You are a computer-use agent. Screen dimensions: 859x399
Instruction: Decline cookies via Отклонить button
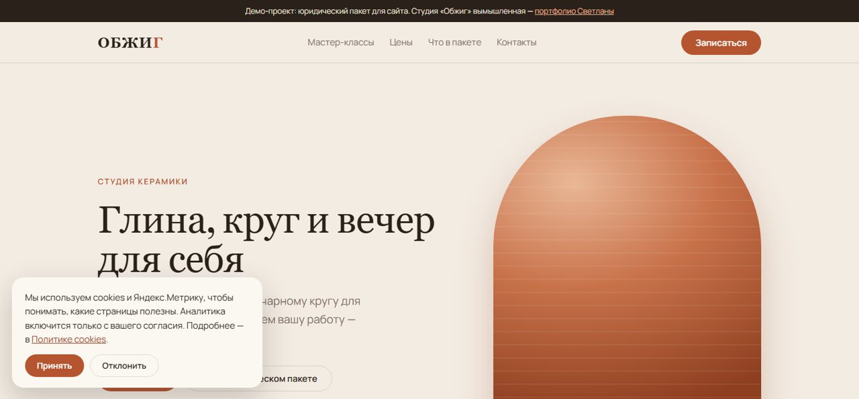pos(124,365)
